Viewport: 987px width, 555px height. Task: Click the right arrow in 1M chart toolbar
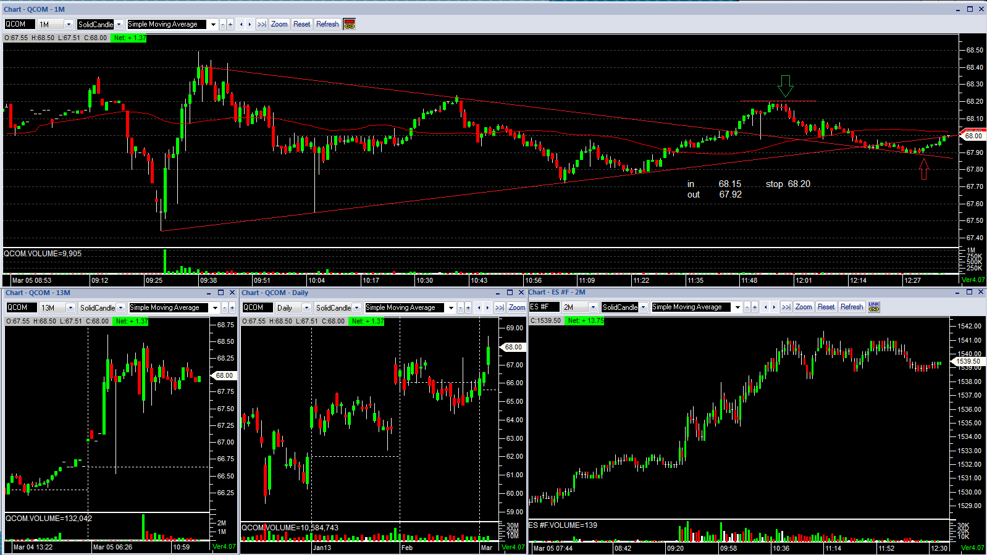coord(250,24)
